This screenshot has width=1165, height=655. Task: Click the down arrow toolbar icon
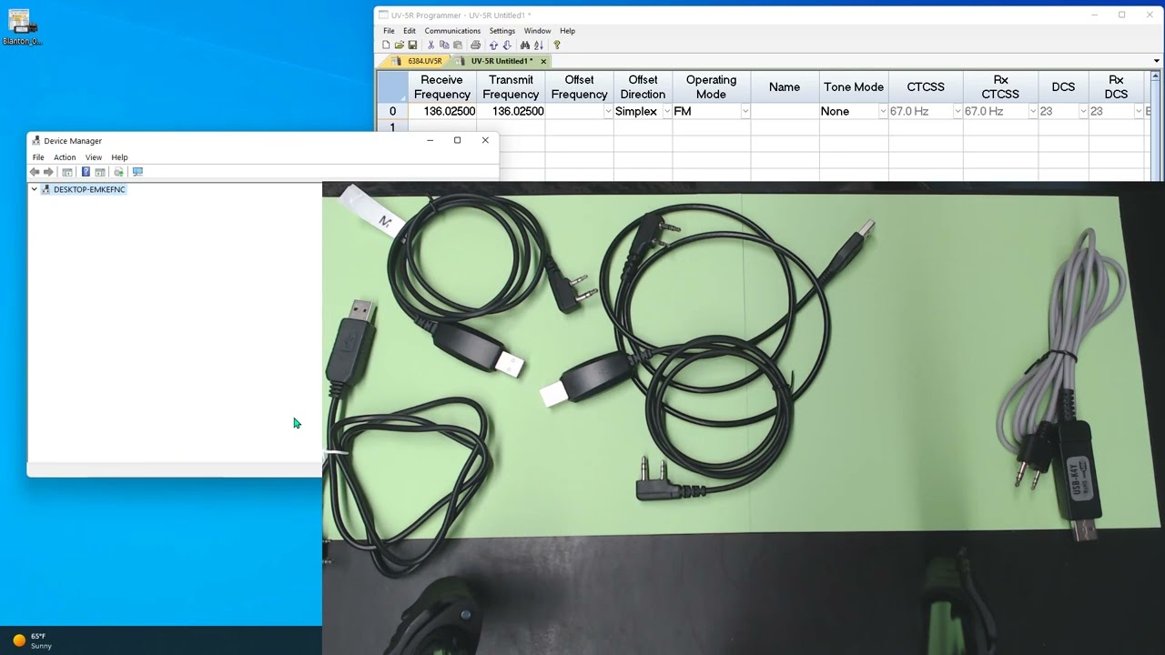click(507, 45)
